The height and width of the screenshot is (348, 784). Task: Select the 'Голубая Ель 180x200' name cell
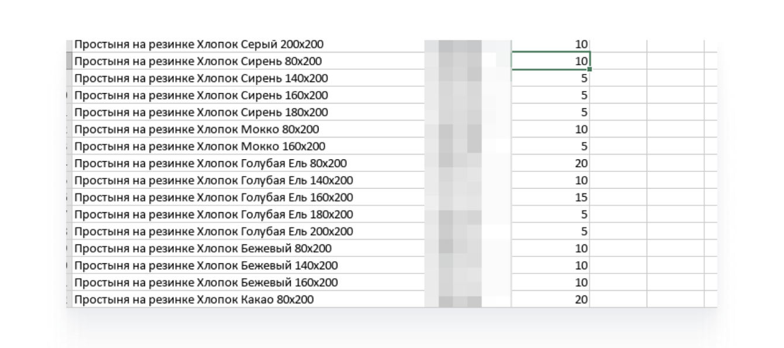[214, 215]
